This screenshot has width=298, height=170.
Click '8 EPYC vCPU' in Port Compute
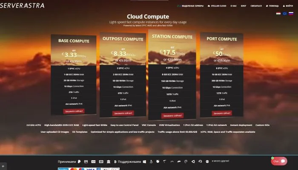pos(222,68)
